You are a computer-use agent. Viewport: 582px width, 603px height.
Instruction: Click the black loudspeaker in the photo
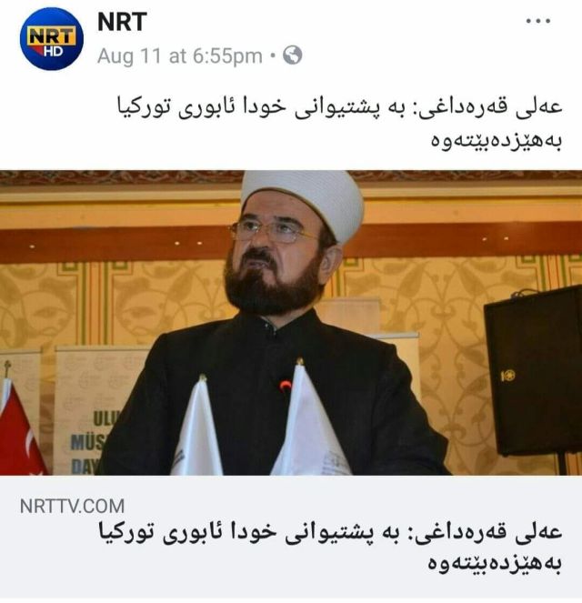(533, 371)
